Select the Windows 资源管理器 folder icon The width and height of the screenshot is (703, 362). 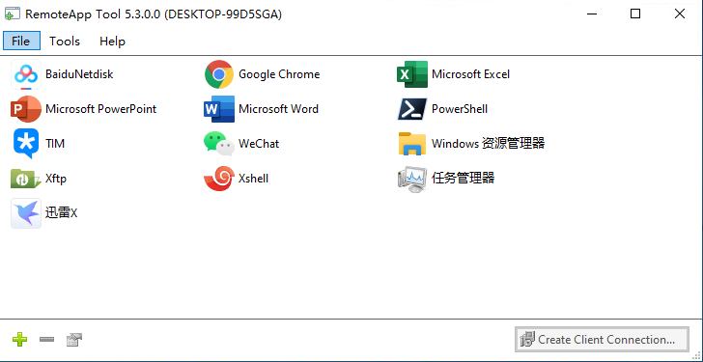pyautogui.click(x=412, y=144)
